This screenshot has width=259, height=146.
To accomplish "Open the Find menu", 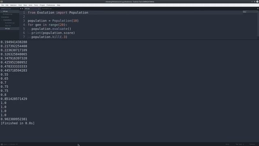I will click(20, 5).
